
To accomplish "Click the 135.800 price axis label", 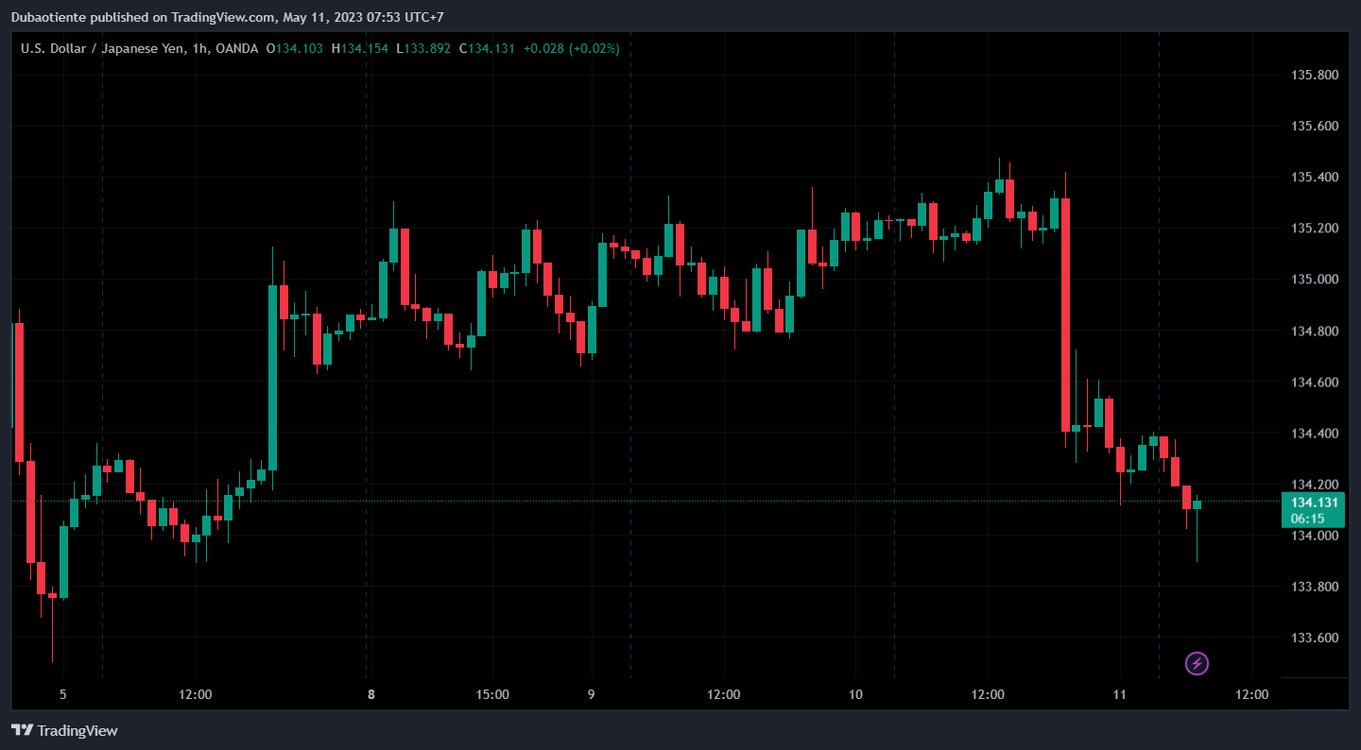I will [x=1315, y=75].
